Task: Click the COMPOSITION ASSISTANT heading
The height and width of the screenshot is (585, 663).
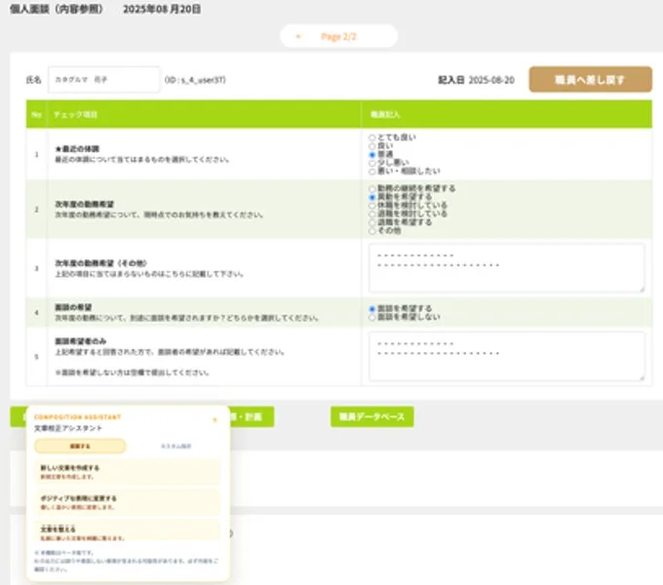Action: (78, 417)
